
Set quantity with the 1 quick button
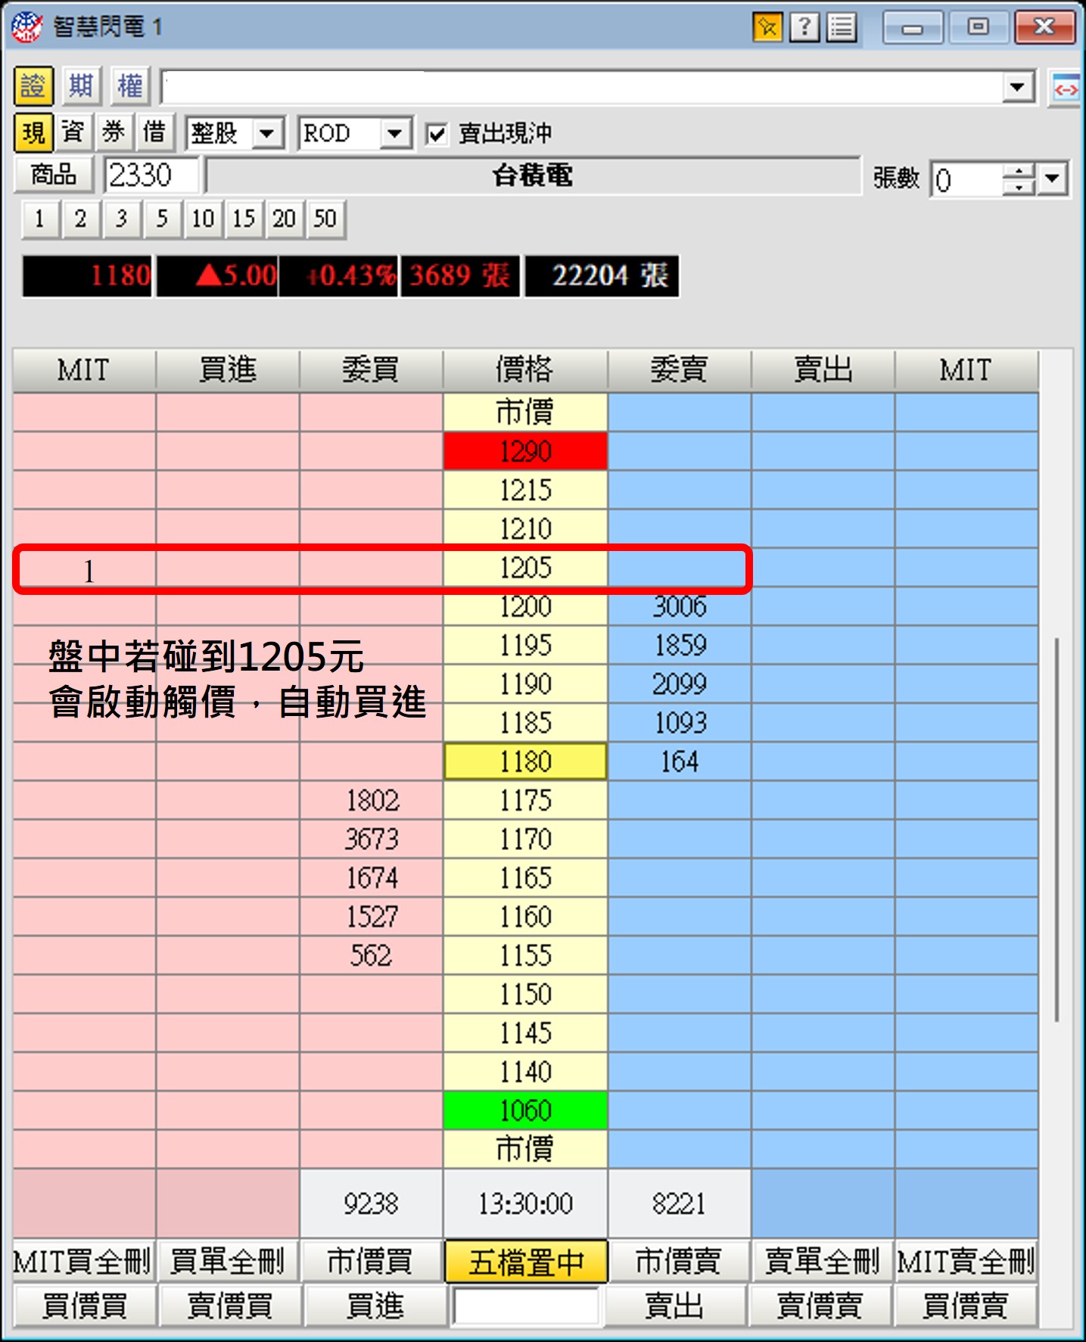(x=40, y=220)
